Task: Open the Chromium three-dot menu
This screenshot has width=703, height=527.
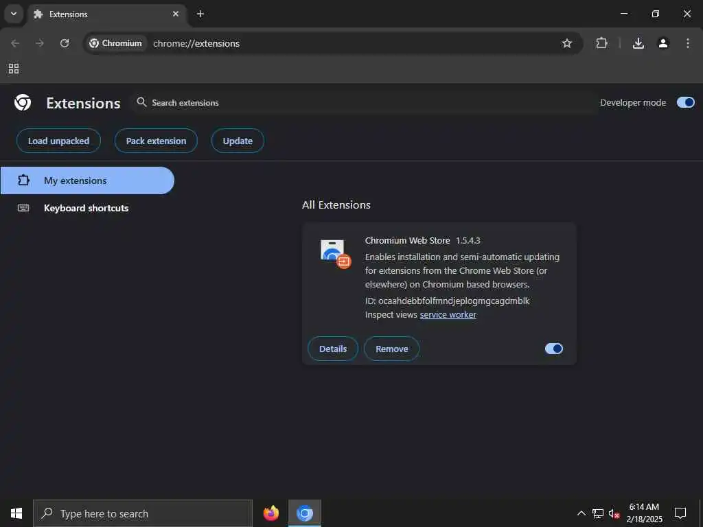Action: tap(688, 43)
